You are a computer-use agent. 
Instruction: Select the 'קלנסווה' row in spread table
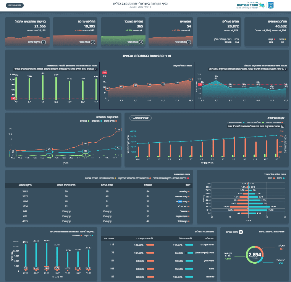99,192
